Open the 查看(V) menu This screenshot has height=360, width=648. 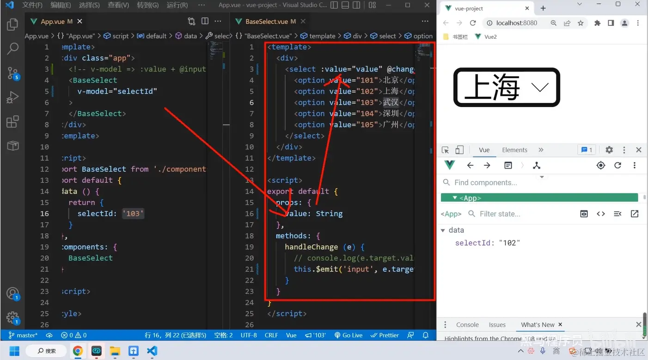118,5
